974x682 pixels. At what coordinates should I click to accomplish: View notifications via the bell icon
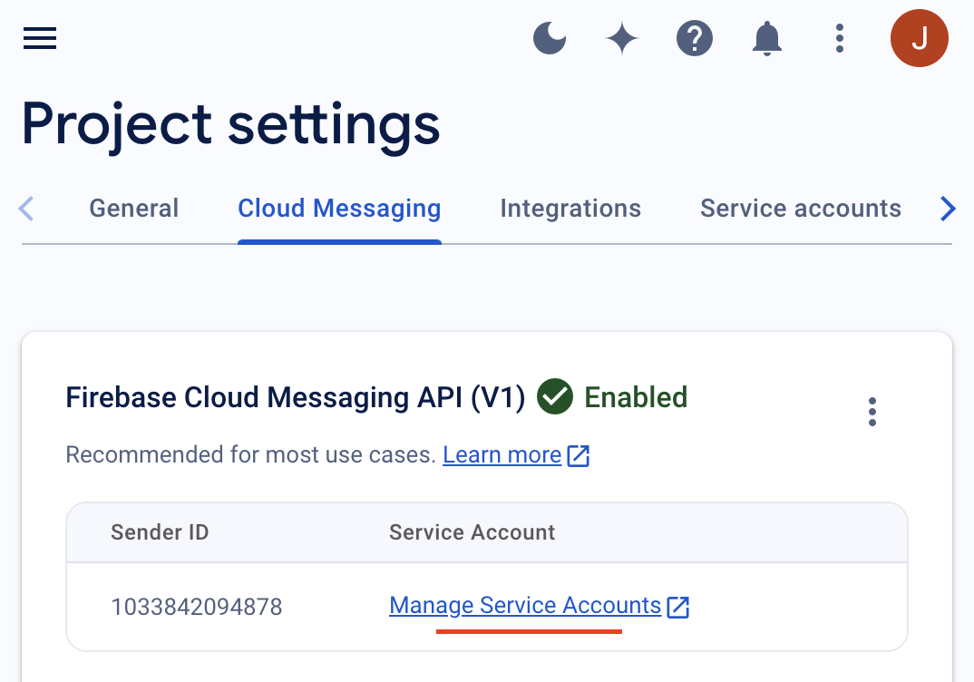pyautogui.click(x=767, y=38)
